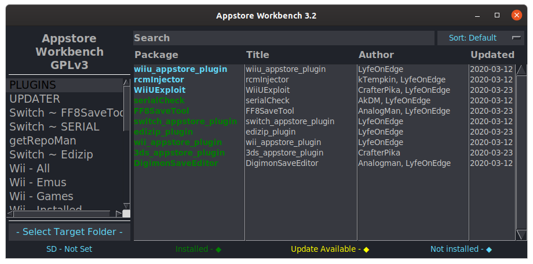The height and width of the screenshot is (264, 533).
Task: Click the category list scroll-right arrow
Action: 119,214
